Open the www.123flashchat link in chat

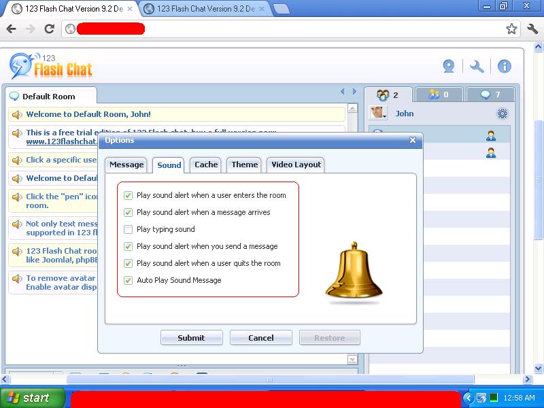pyautogui.click(x=62, y=141)
